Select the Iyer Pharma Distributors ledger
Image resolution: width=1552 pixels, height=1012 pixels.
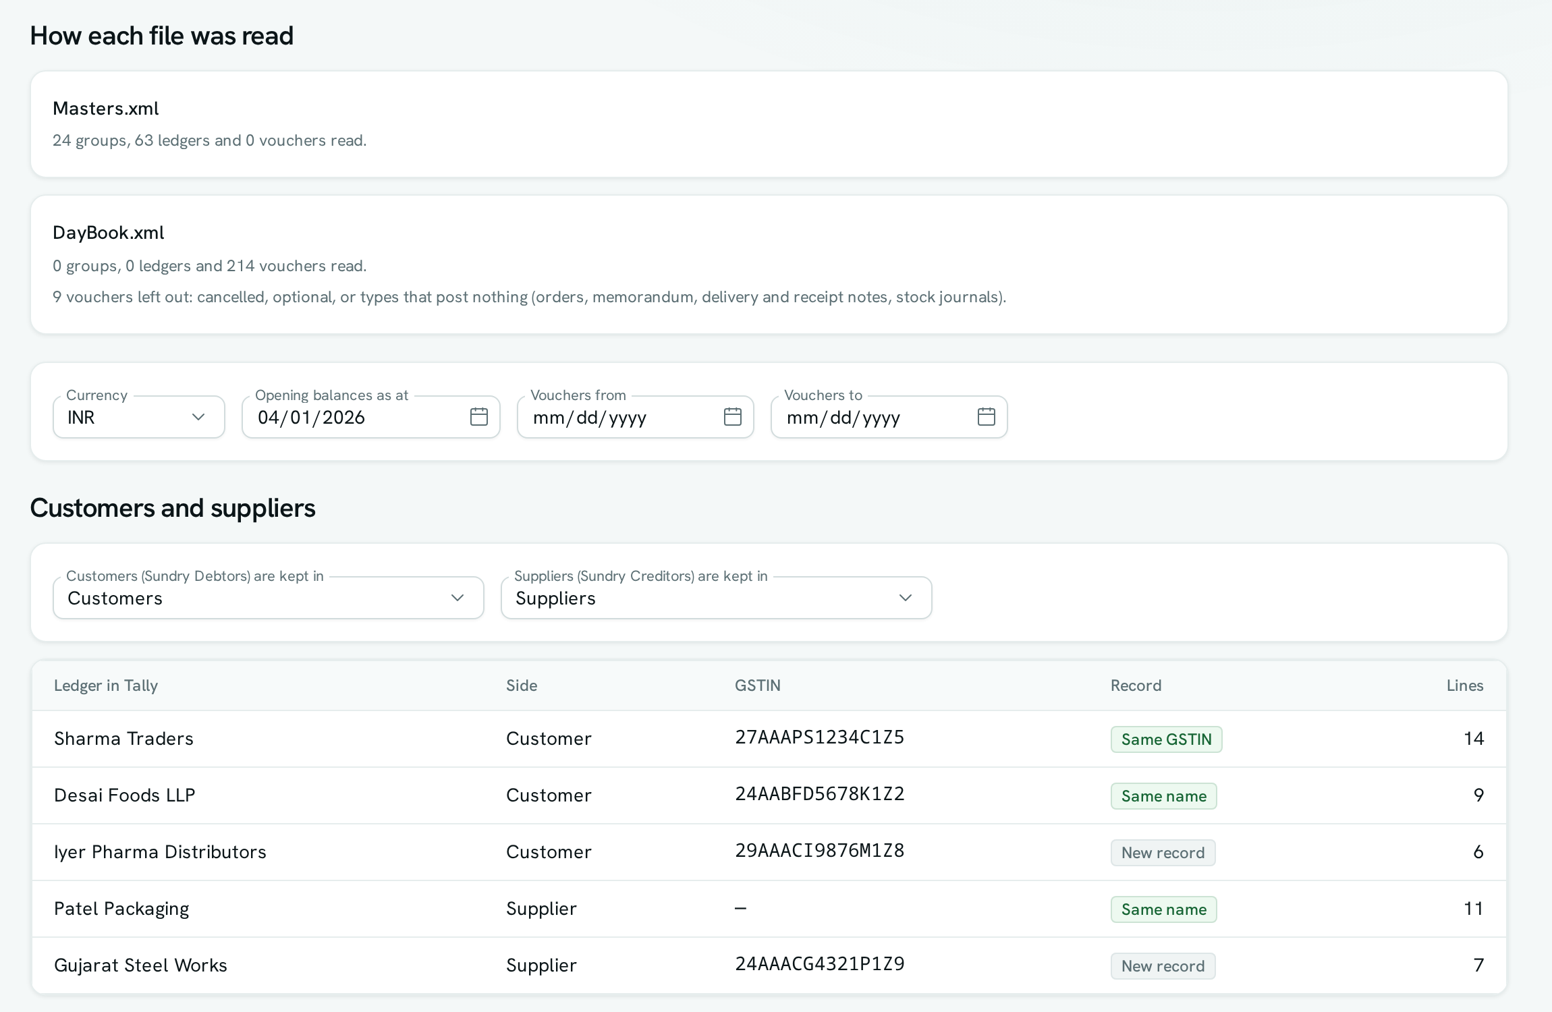pyautogui.click(x=160, y=852)
